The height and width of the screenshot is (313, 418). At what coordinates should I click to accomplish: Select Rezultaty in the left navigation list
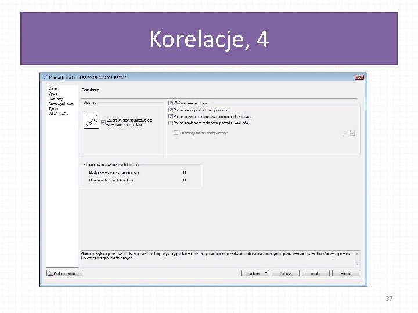click(56, 99)
